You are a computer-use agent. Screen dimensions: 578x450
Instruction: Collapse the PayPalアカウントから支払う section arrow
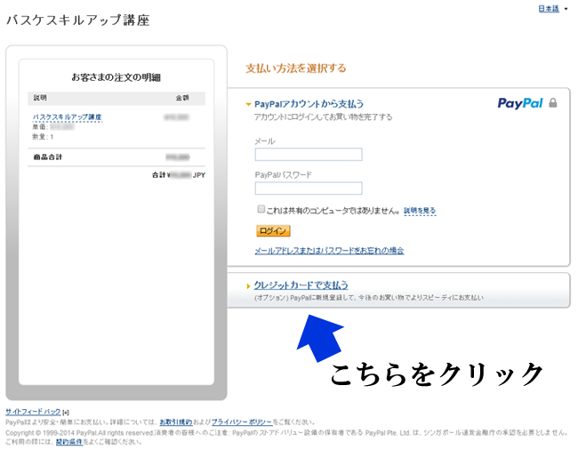pyautogui.click(x=248, y=105)
